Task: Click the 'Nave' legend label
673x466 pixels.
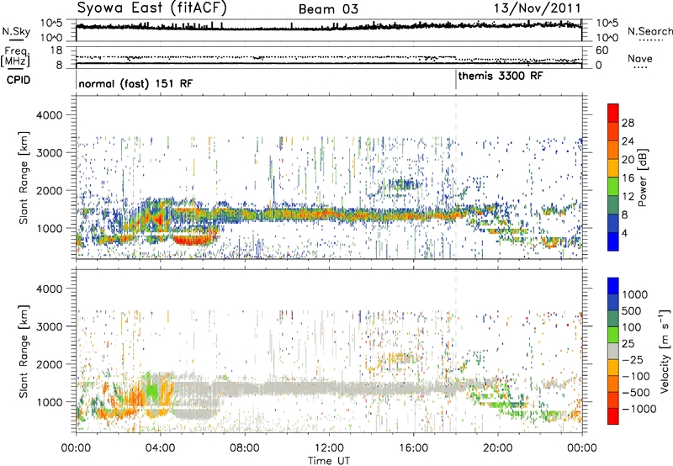Action: click(640, 58)
